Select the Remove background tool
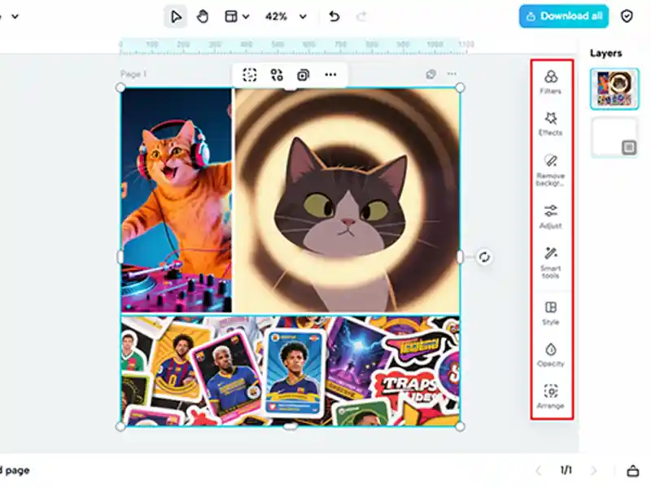 tap(551, 168)
